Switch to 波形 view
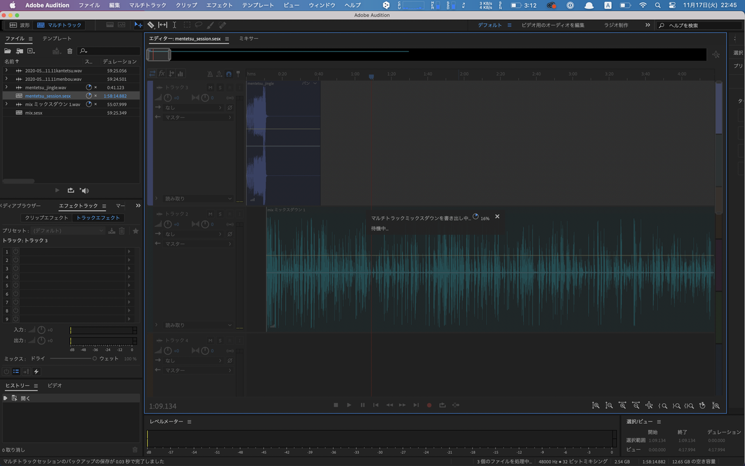 point(19,25)
